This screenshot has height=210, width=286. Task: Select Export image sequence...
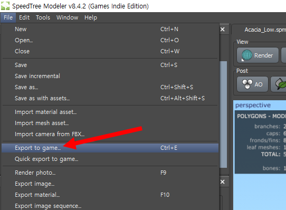pyautogui.click(x=110, y=206)
